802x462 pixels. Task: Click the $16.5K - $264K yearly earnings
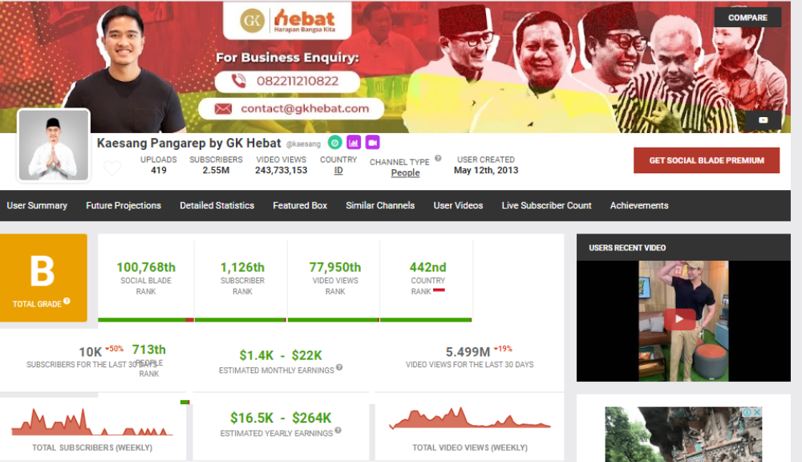[x=281, y=418]
